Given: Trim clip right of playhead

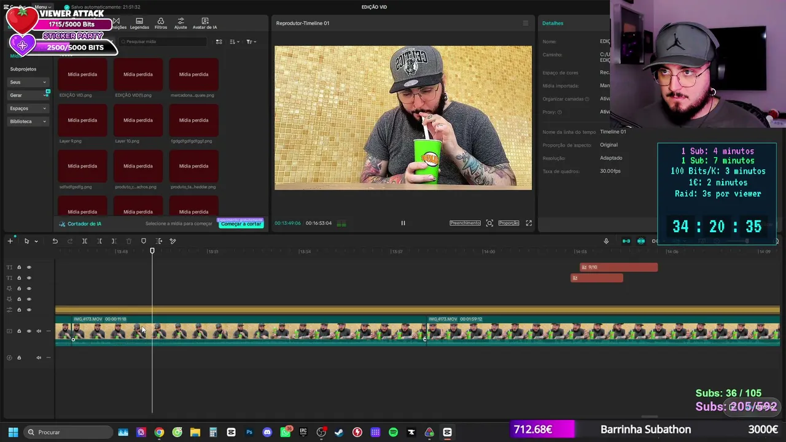Looking at the screenshot, I should click(x=114, y=241).
